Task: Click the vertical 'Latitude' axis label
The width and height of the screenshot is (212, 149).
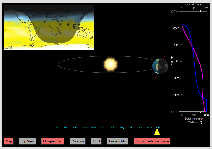Action: 172,61
